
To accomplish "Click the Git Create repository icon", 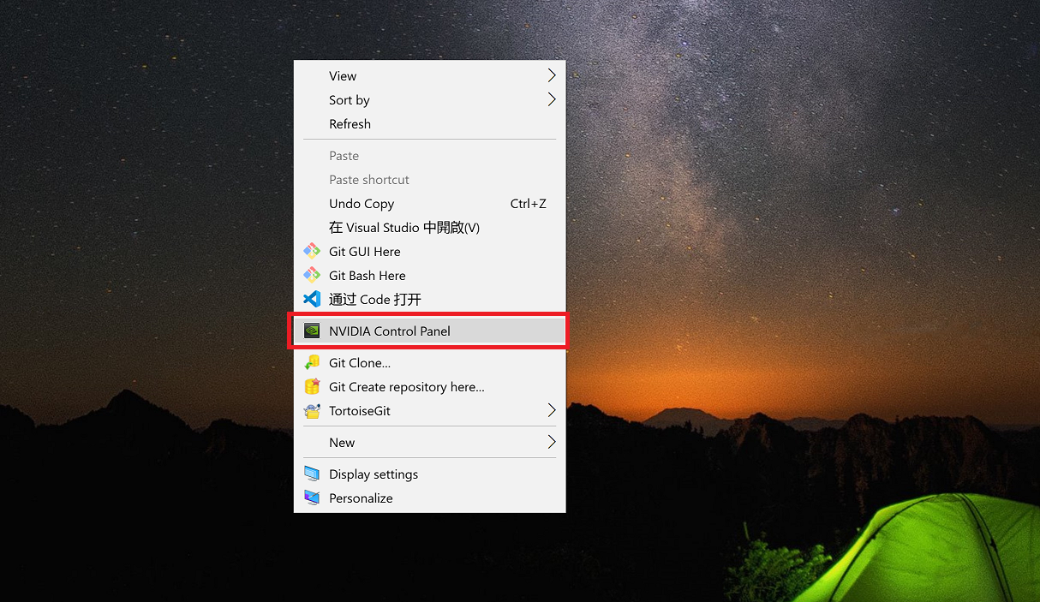I will tap(312, 387).
